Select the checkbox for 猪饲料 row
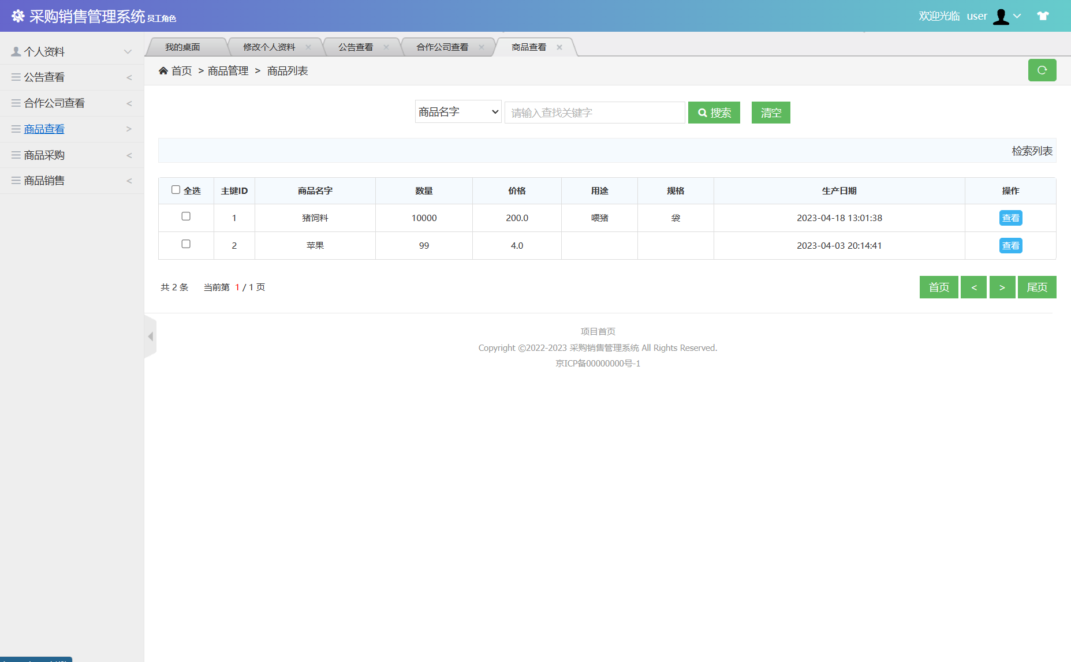The height and width of the screenshot is (662, 1071). click(x=185, y=216)
